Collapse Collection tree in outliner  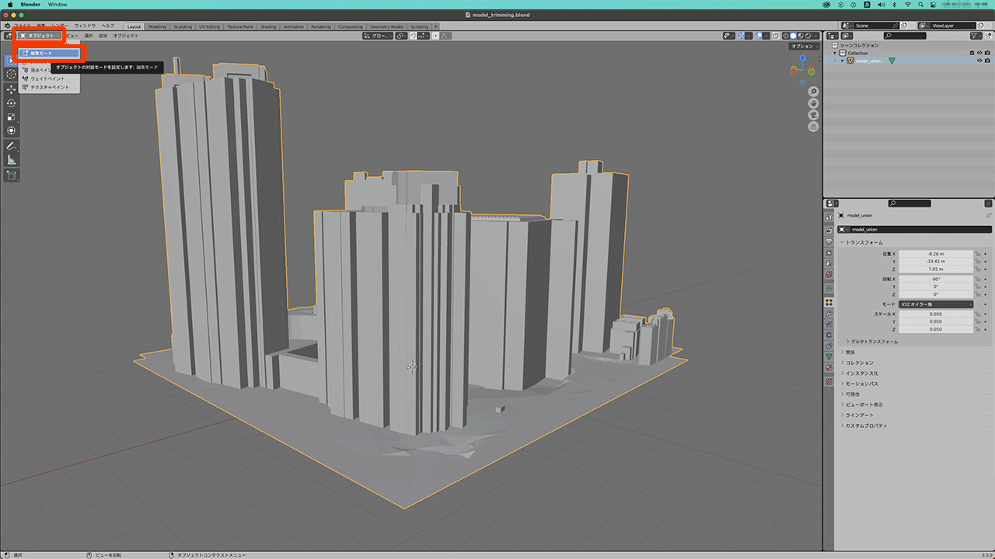pos(834,53)
